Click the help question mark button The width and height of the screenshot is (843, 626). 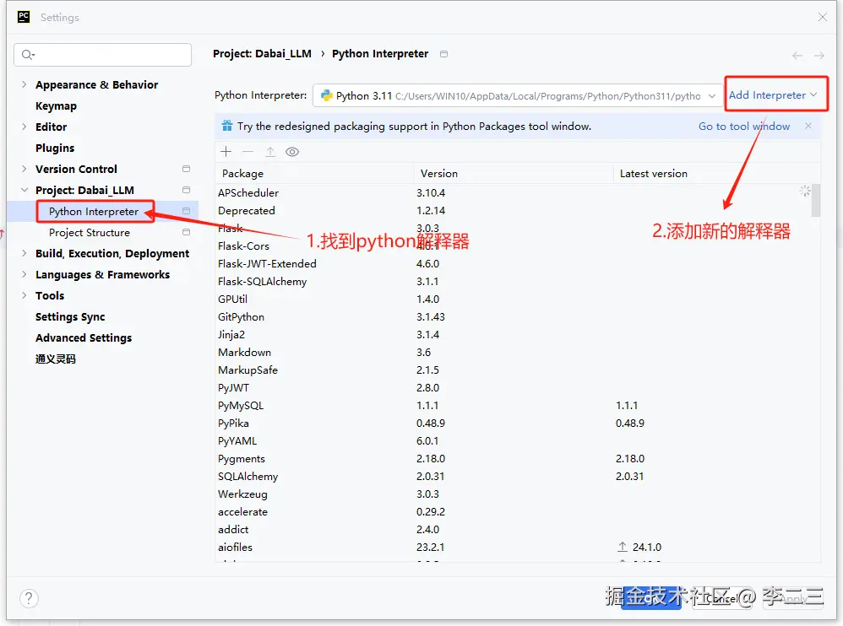[x=29, y=598]
